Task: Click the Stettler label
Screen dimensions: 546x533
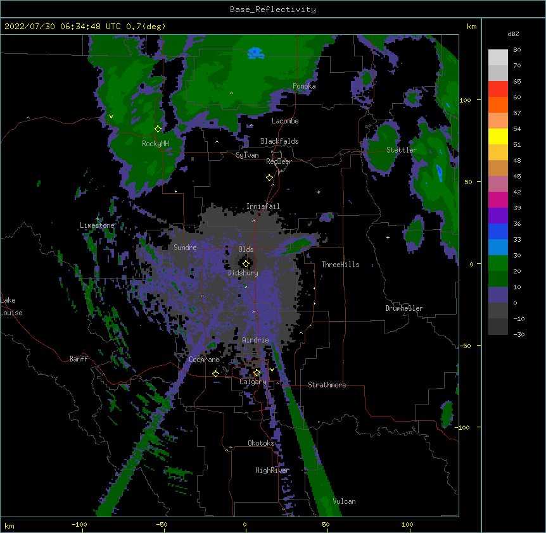Action: click(402, 150)
